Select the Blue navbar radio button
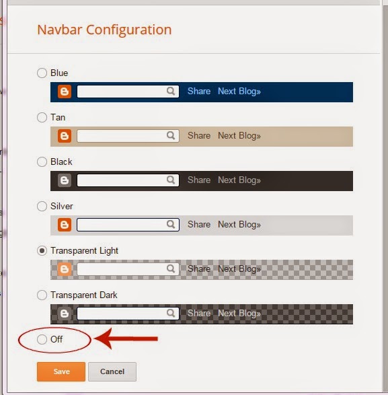388x395 pixels. click(42, 73)
